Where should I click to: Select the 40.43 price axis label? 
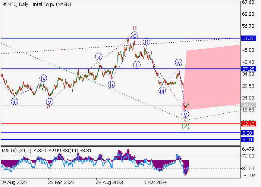point(248,62)
